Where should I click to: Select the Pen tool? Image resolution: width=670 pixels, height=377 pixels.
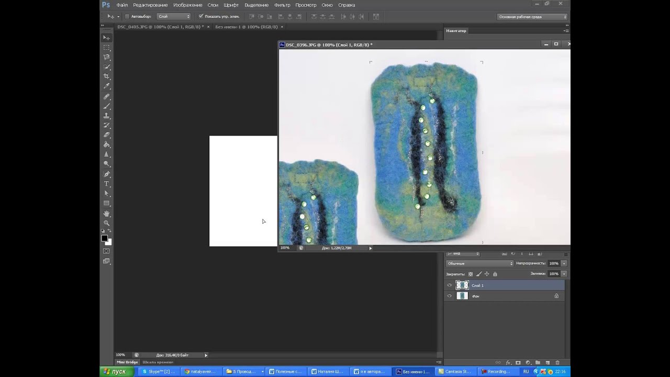pyautogui.click(x=106, y=174)
